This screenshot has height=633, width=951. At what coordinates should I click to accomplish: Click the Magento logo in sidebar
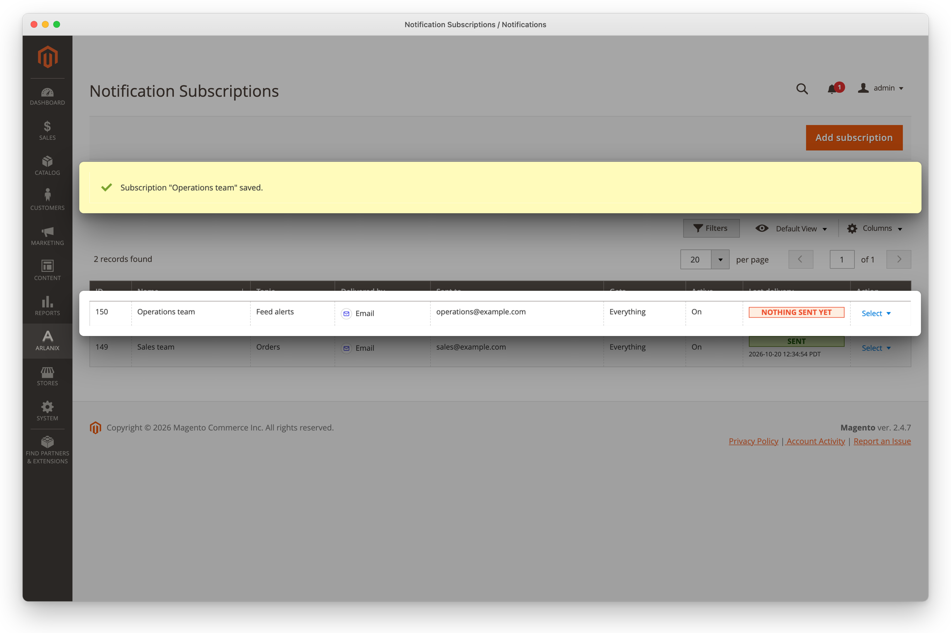(48, 57)
